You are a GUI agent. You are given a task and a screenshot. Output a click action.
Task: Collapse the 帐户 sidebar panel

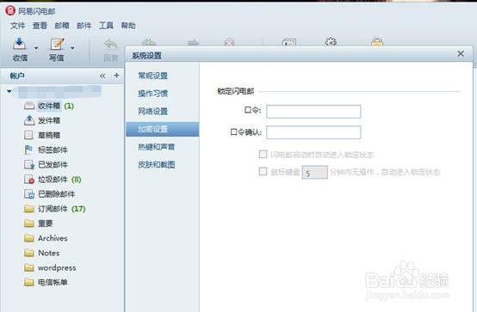coord(102,76)
